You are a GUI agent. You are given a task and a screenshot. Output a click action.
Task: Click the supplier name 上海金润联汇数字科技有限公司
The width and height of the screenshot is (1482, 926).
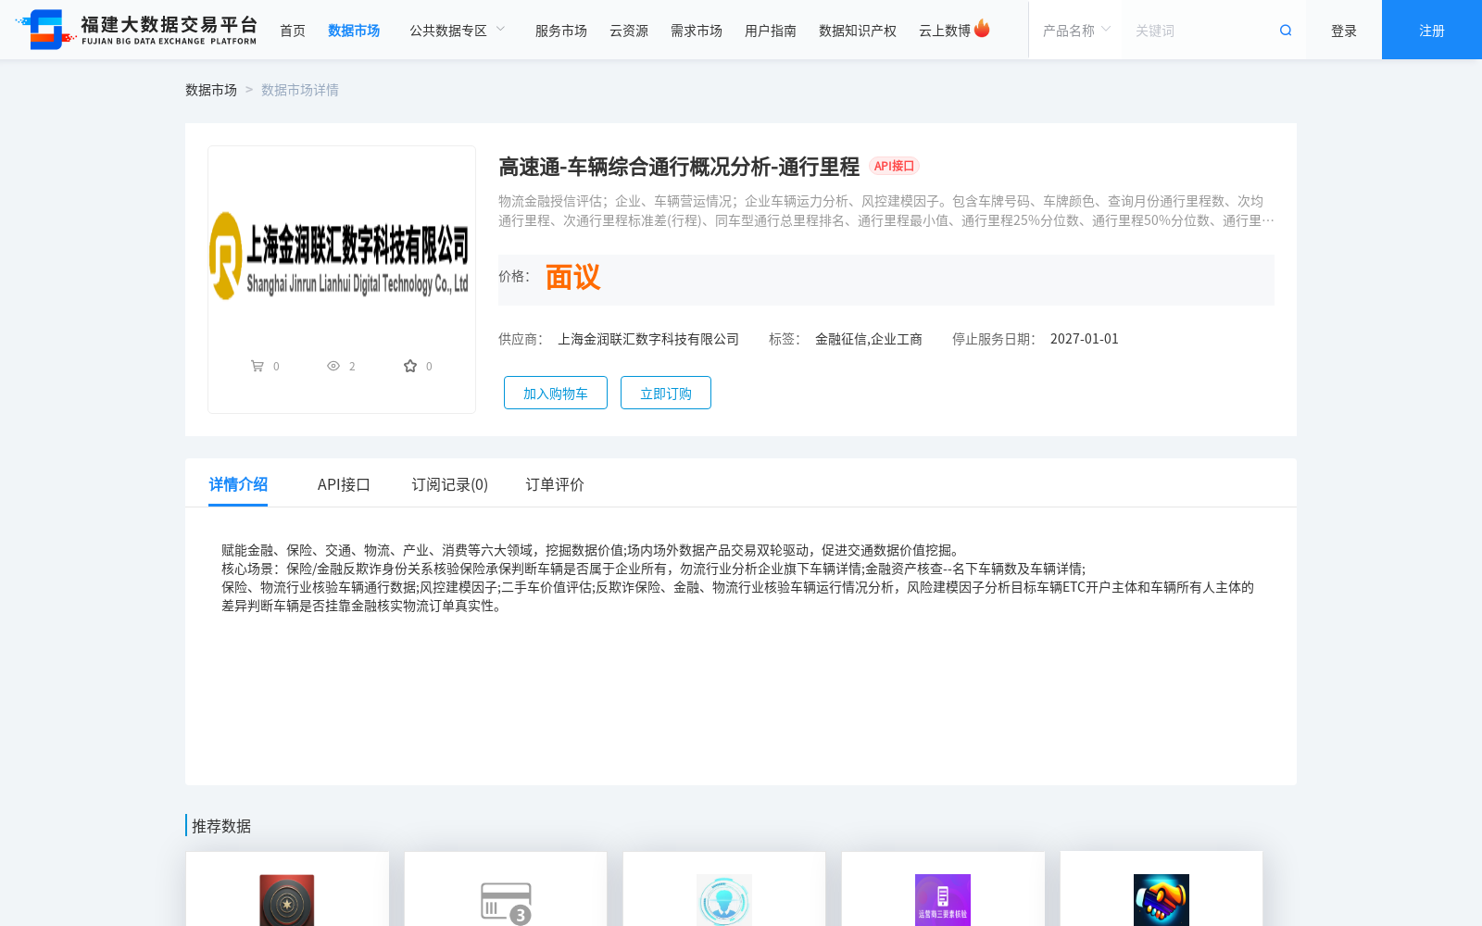[648, 339]
